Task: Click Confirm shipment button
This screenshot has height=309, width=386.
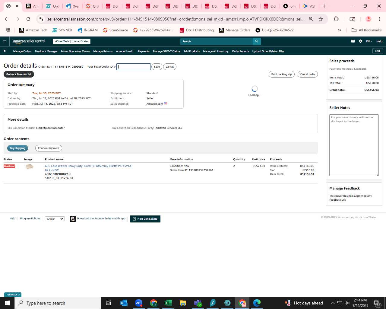Action: click(x=49, y=148)
